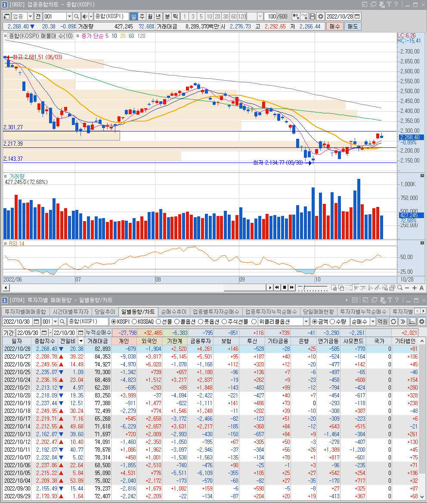Open calendar icon beside end date 22/10/30
The width and height of the screenshot is (427, 503).
(81, 333)
